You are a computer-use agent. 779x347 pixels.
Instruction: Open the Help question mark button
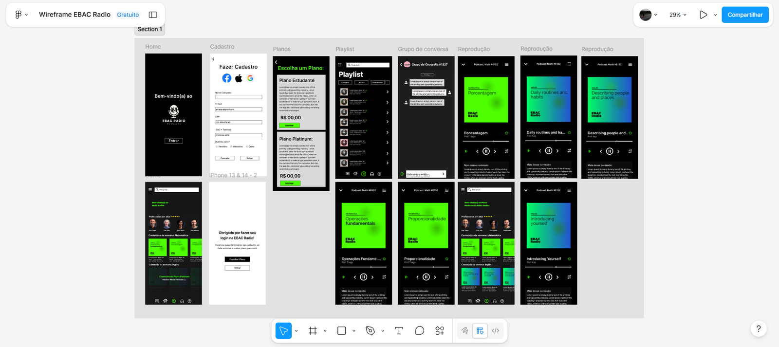pos(758,329)
